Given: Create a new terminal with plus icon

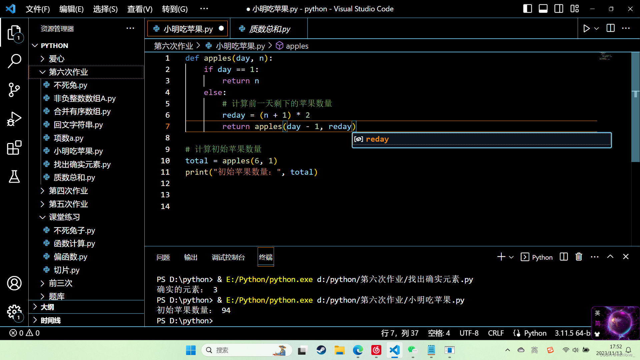Looking at the screenshot, I should pyautogui.click(x=501, y=257).
